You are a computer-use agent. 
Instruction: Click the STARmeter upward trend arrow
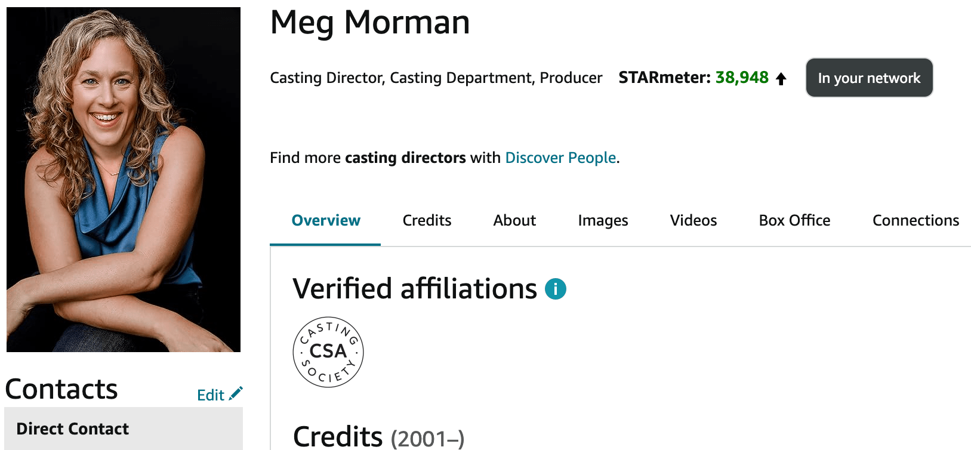[782, 78]
